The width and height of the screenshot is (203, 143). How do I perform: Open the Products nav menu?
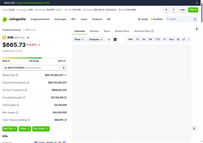coord(97,19)
